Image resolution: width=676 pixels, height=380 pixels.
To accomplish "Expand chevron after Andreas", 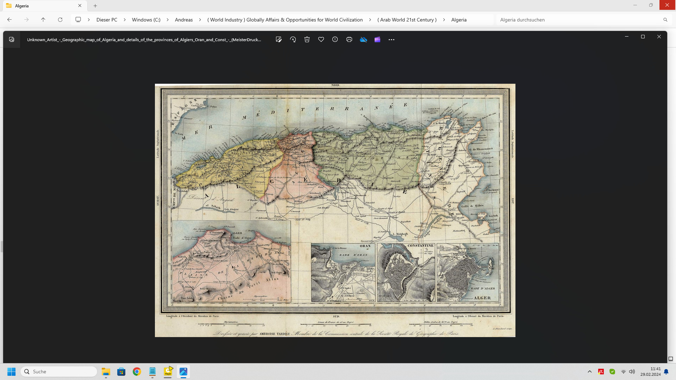I will 200,20.
